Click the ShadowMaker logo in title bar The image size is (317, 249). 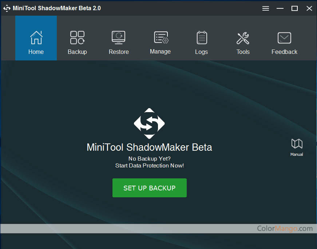click(x=7, y=8)
